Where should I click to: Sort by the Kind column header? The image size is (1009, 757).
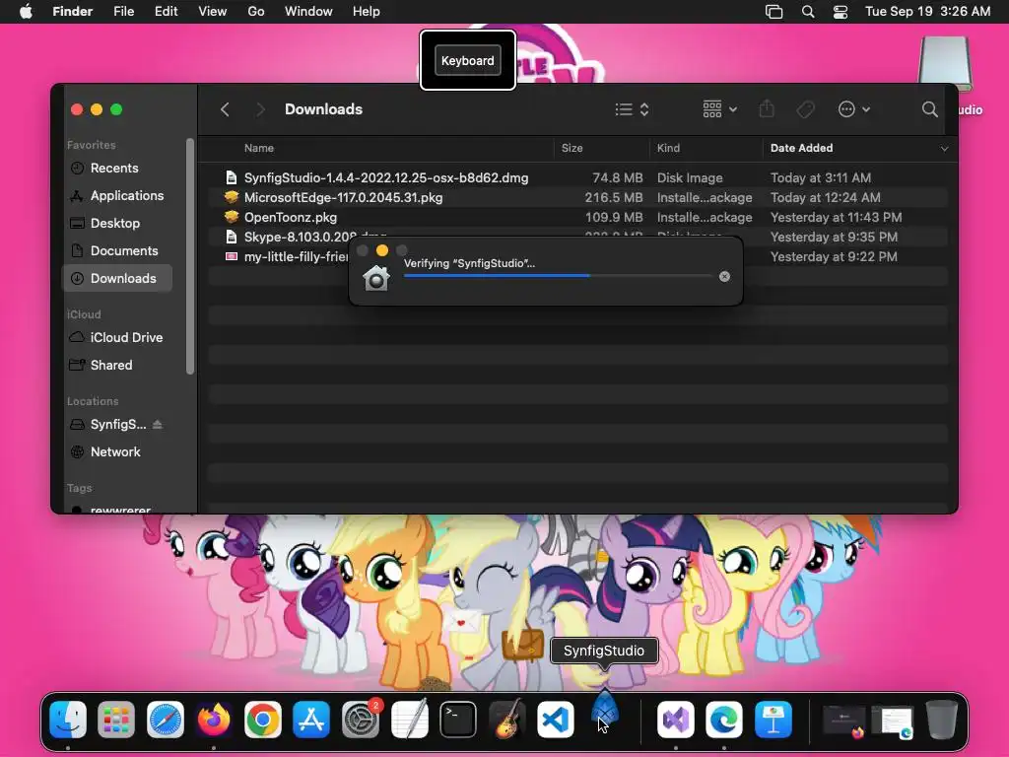(668, 148)
